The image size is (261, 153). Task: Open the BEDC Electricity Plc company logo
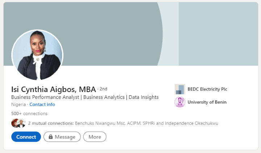click(180, 89)
